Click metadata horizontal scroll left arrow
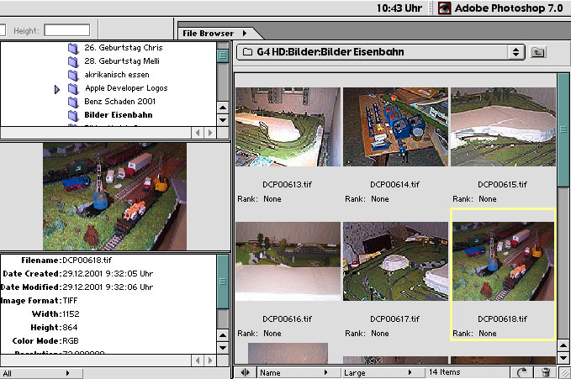The width and height of the screenshot is (571, 379). (198, 361)
